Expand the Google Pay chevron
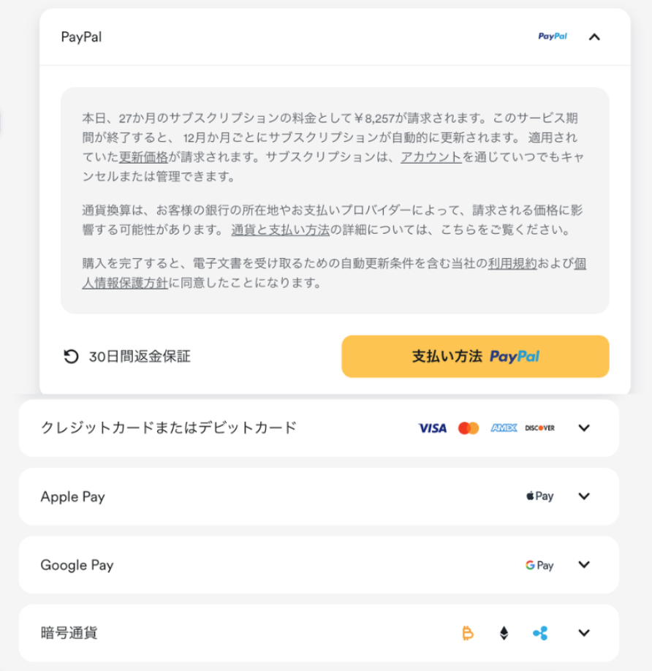The width and height of the screenshot is (652, 671). (583, 565)
